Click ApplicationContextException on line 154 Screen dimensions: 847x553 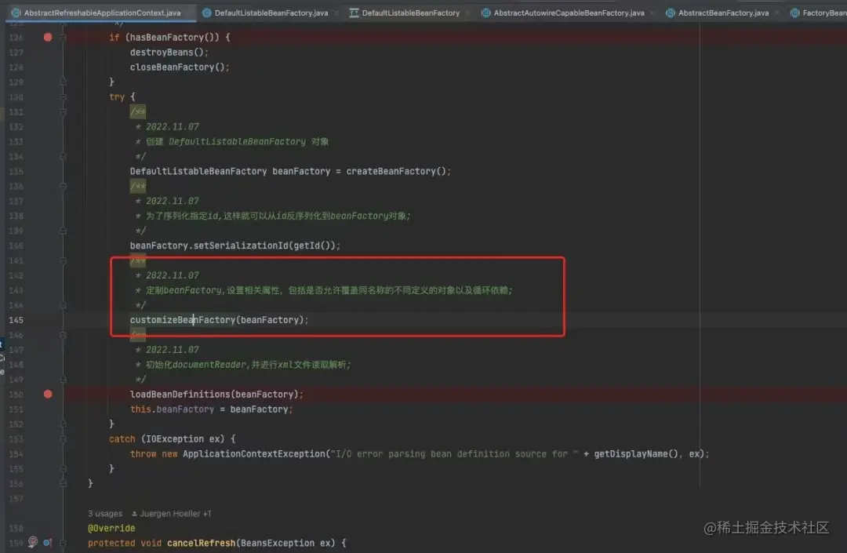254,453
